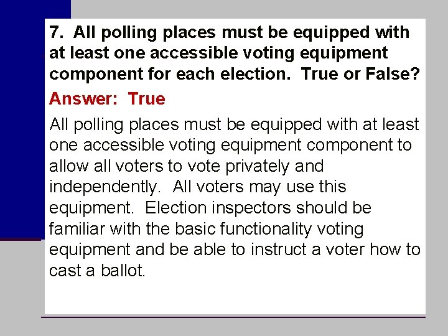The width and height of the screenshot is (448, 336).
Task: Click the red "Answer: True" text
Action: pos(107,99)
